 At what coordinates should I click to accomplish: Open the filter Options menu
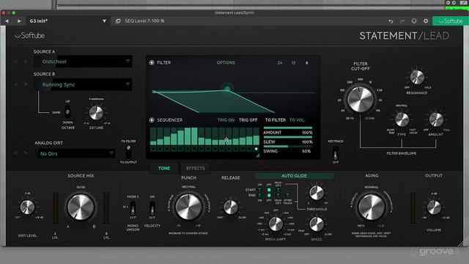pyautogui.click(x=226, y=62)
